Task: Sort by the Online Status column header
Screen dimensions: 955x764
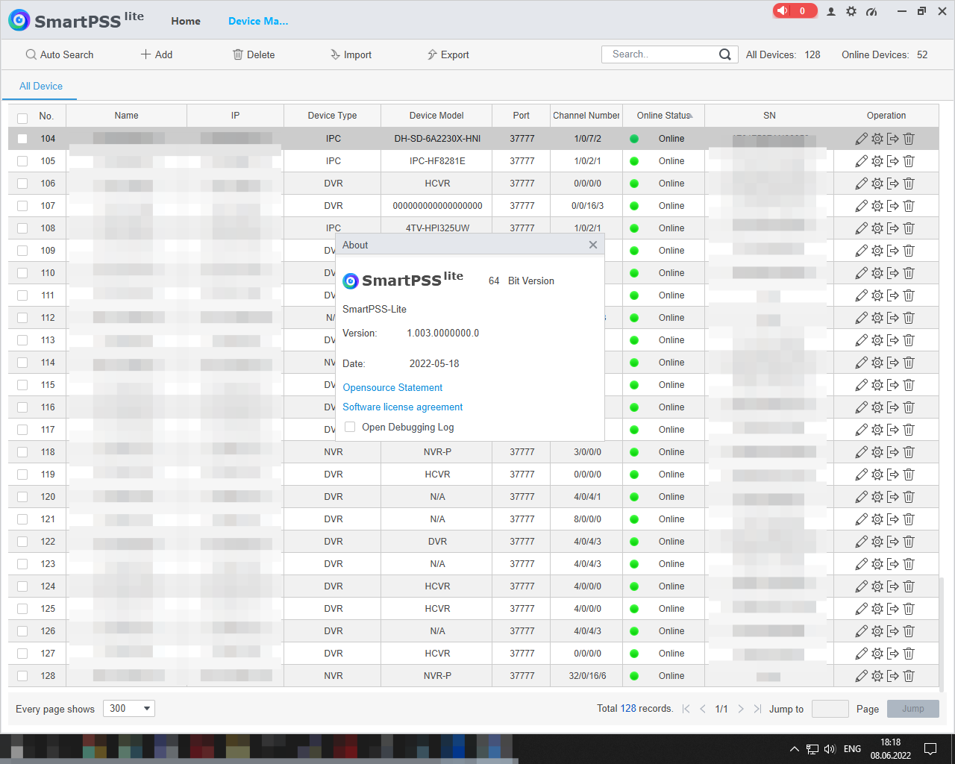Action: click(664, 116)
